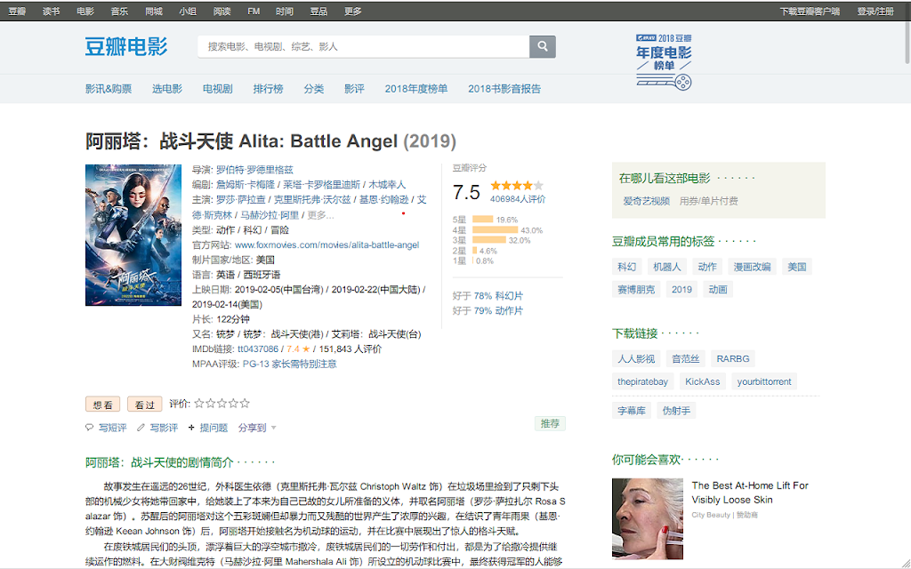The image size is (911, 569).
Task: Click 下载豆瓣客户端 link
Action: tap(810, 11)
